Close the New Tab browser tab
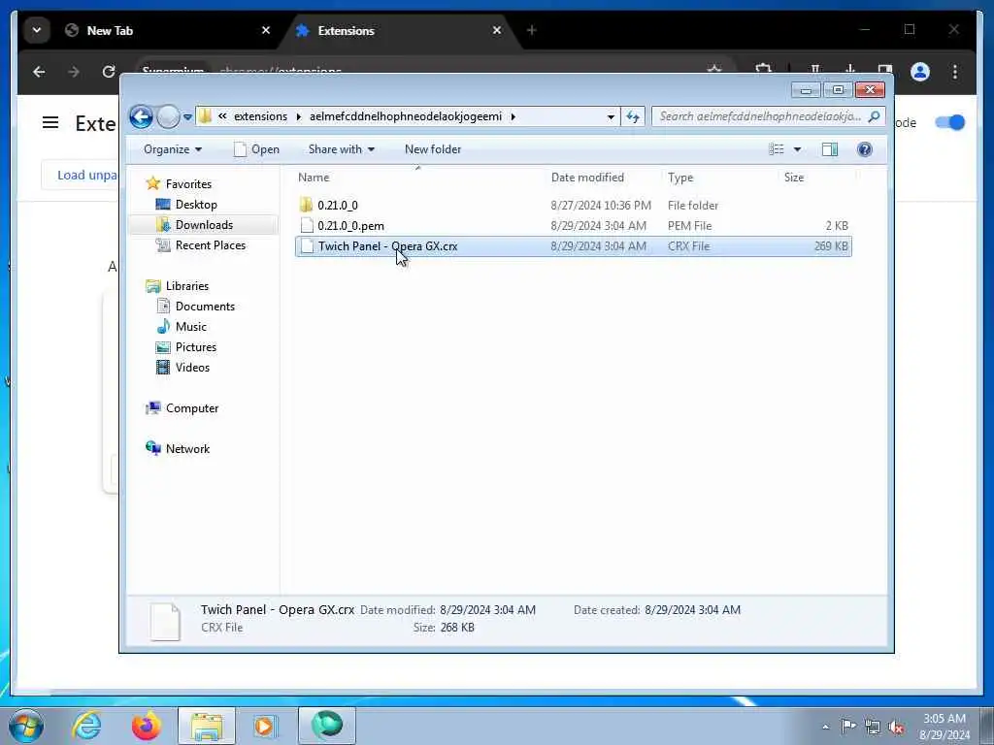This screenshot has height=745, width=994. pyautogui.click(x=266, y=30)
